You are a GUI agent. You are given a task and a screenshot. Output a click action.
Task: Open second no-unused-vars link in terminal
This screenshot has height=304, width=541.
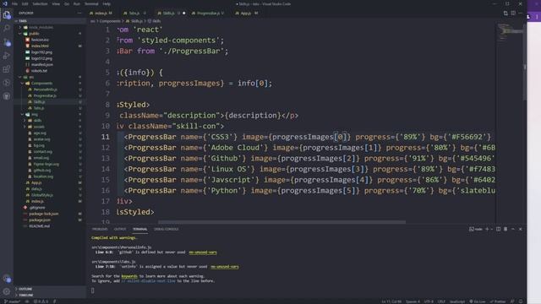tap(225, 267)
